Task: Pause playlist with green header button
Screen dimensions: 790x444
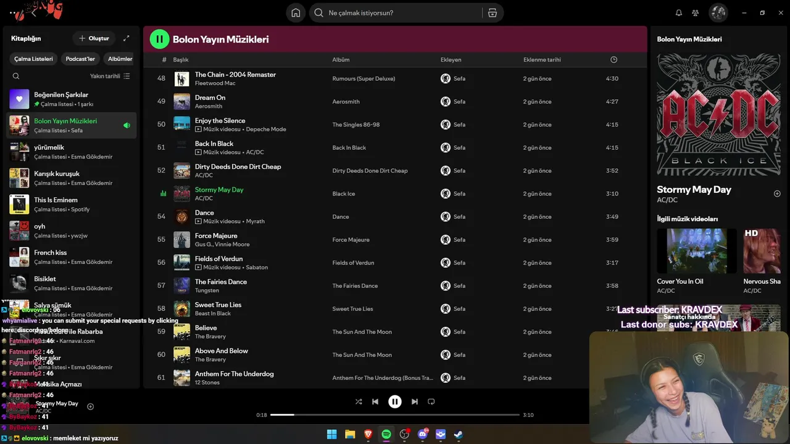Action: pos(159,39)
